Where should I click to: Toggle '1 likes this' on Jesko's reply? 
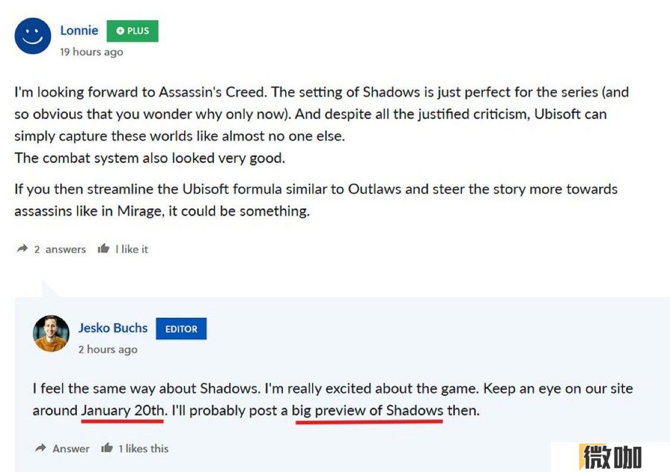(x=144, y=449)
